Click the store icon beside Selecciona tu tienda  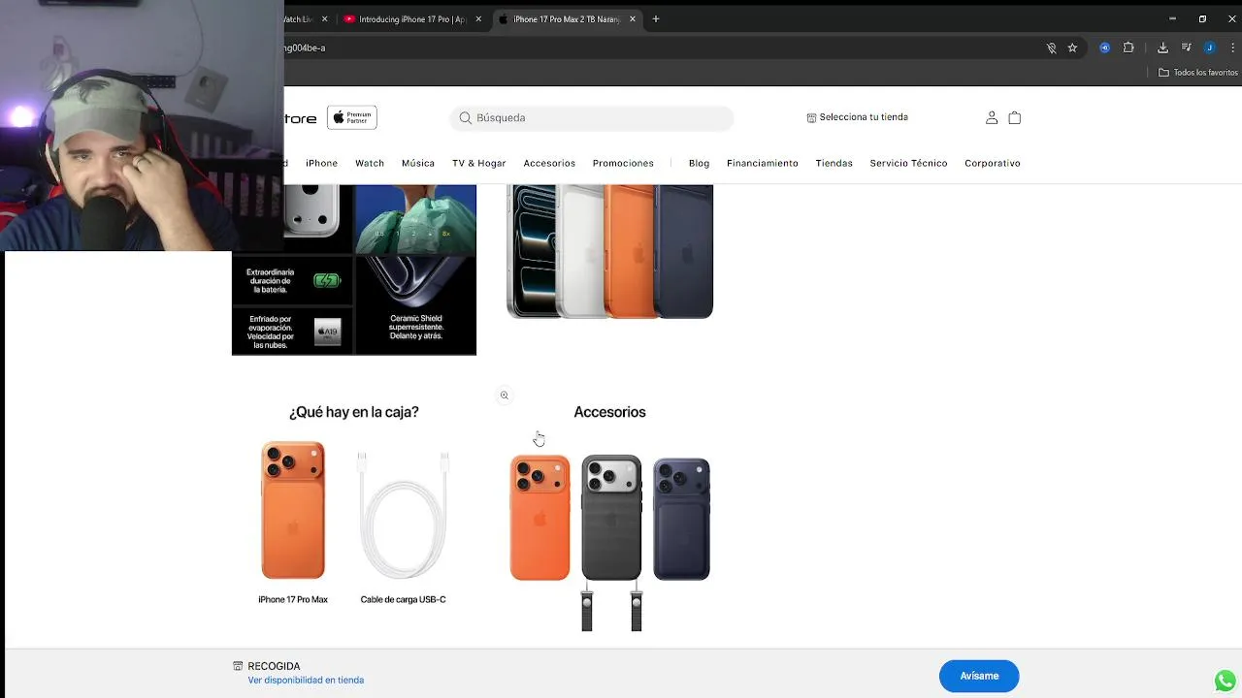(811, 117)
